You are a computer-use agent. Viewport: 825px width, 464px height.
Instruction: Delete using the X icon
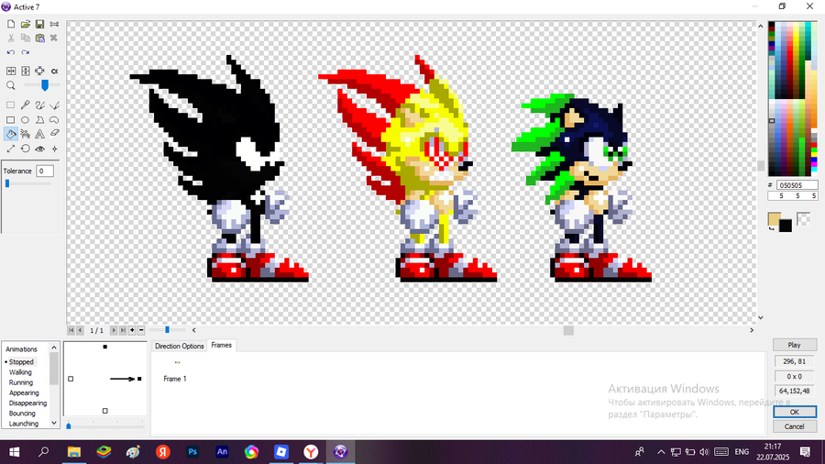(x=54, y=38)
